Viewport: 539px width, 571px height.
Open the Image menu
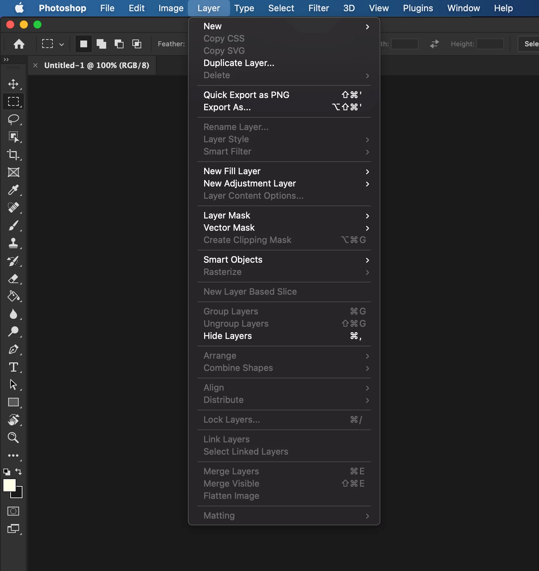pos(171,8)
